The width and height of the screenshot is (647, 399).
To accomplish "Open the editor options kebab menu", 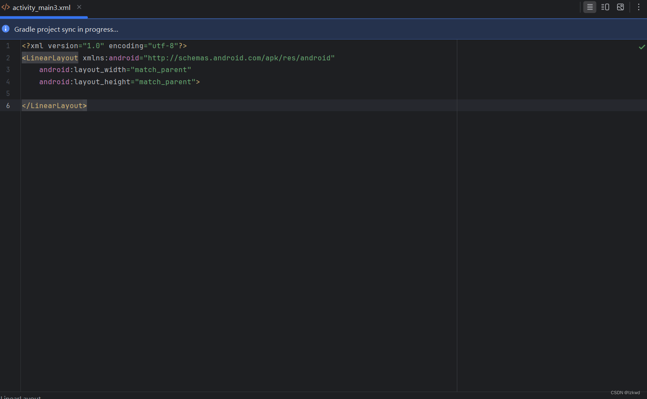I will click(638, 7).
